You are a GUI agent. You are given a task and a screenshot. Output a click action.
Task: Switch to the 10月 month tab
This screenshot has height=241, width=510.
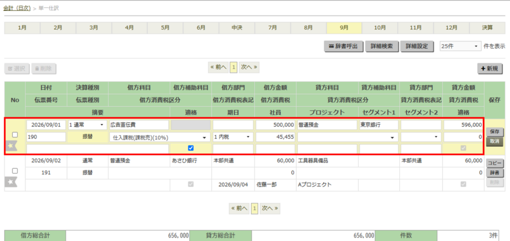(380, 28)
